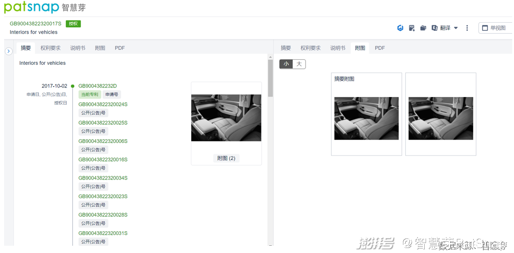Open publication GB90043822320016S
This screenshot has height=253, width=514.
click(103, 160)
